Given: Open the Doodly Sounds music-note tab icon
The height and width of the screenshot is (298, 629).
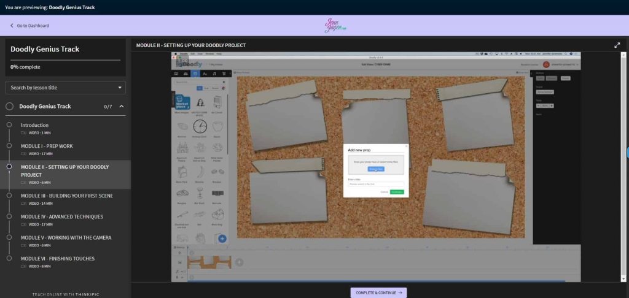Looking at the screenshot, I should tap(214, 74).
